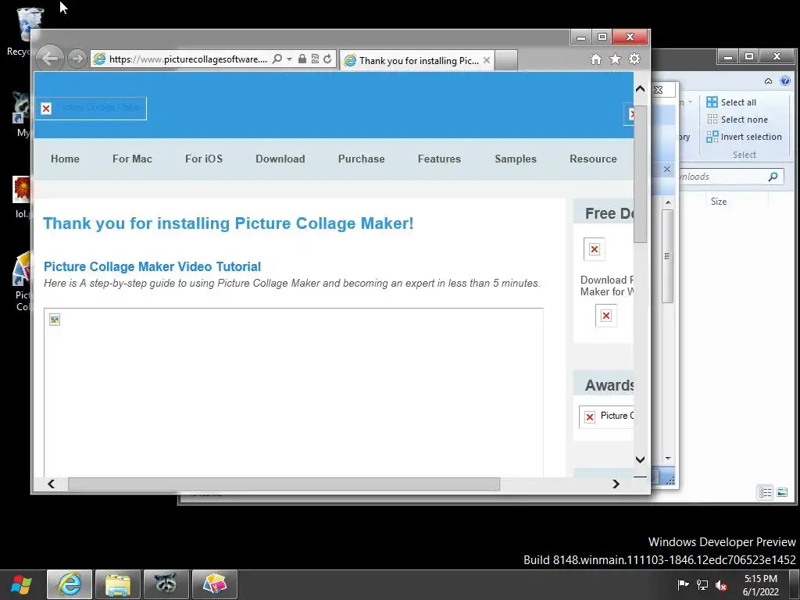800x600 pixels.
Task: Open Picture Collage Maker taskbar icon
Action: click(x=215, y=584)
